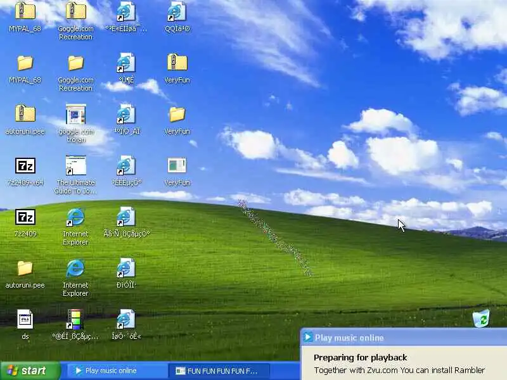Click the 7z2409 installer icon

tap(25, 217)
